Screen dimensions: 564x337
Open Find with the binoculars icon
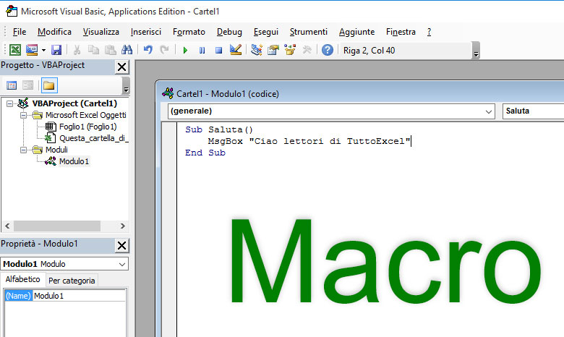click(x=127, y=50)
